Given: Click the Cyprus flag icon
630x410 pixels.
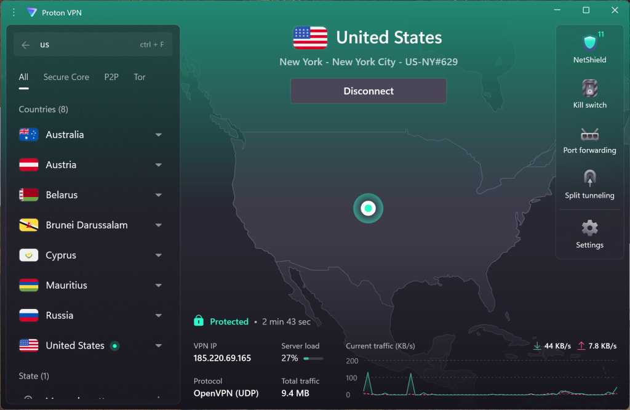Looking at the screenshot, I should [x=28, y=255].
